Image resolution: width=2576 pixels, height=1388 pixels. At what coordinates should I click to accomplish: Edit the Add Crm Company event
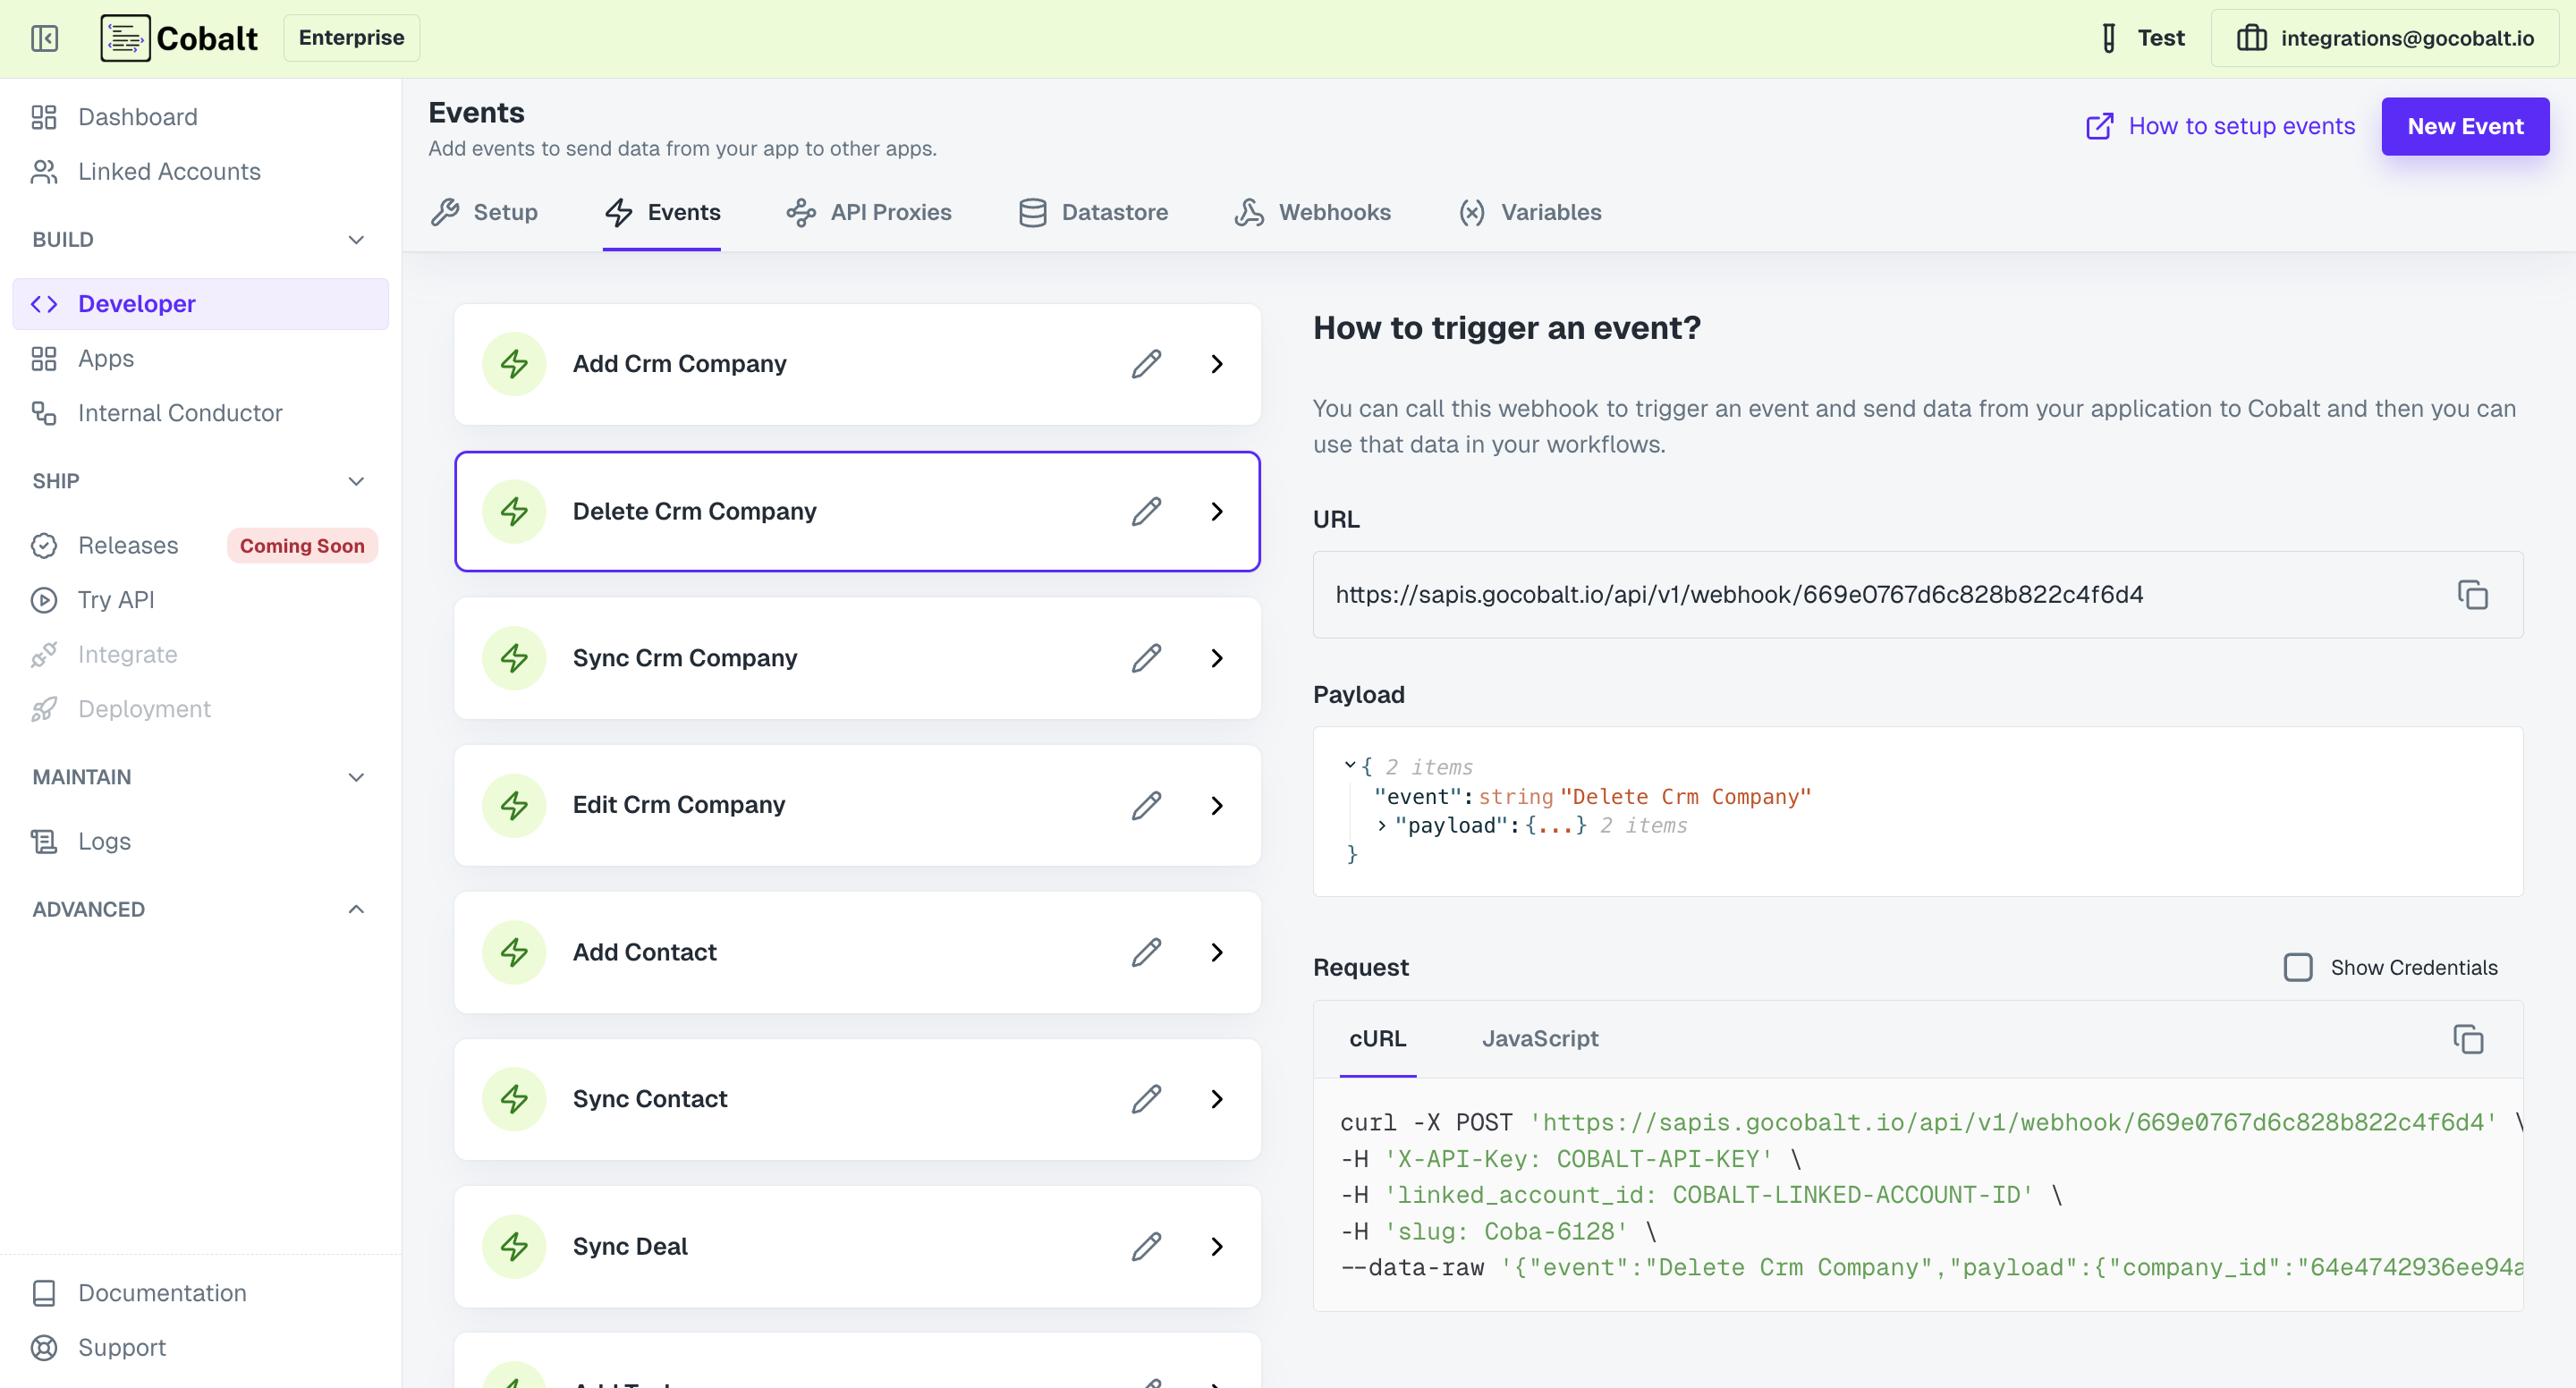point(1146,364)
